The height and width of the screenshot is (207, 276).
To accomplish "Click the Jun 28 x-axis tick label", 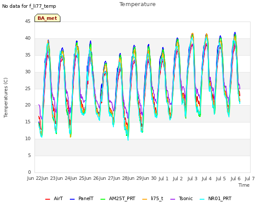I will (x=121, y=178).
